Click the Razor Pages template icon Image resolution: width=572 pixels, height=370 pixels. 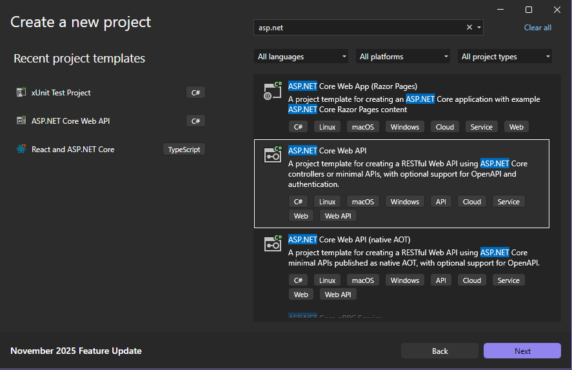point(273,91)
